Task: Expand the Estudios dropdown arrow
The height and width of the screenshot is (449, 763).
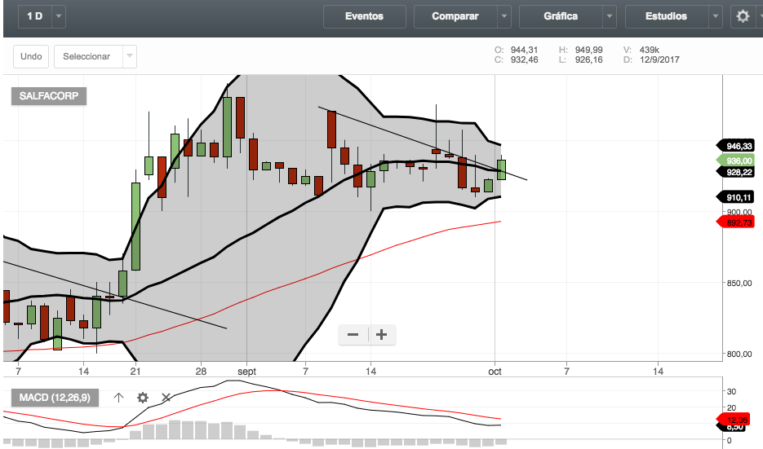Action: click(x=716, y=16)
